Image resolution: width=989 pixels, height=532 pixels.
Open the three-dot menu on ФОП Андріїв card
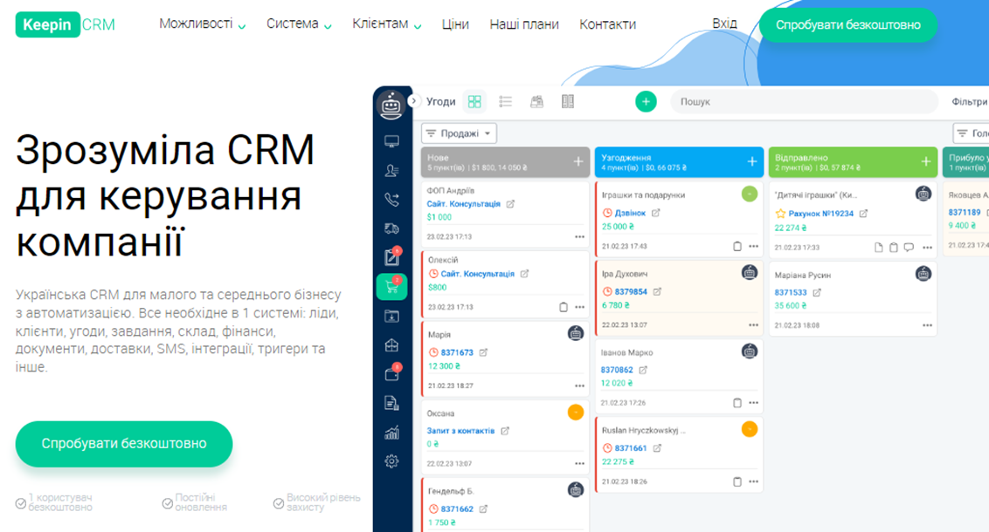pos(579,237)
